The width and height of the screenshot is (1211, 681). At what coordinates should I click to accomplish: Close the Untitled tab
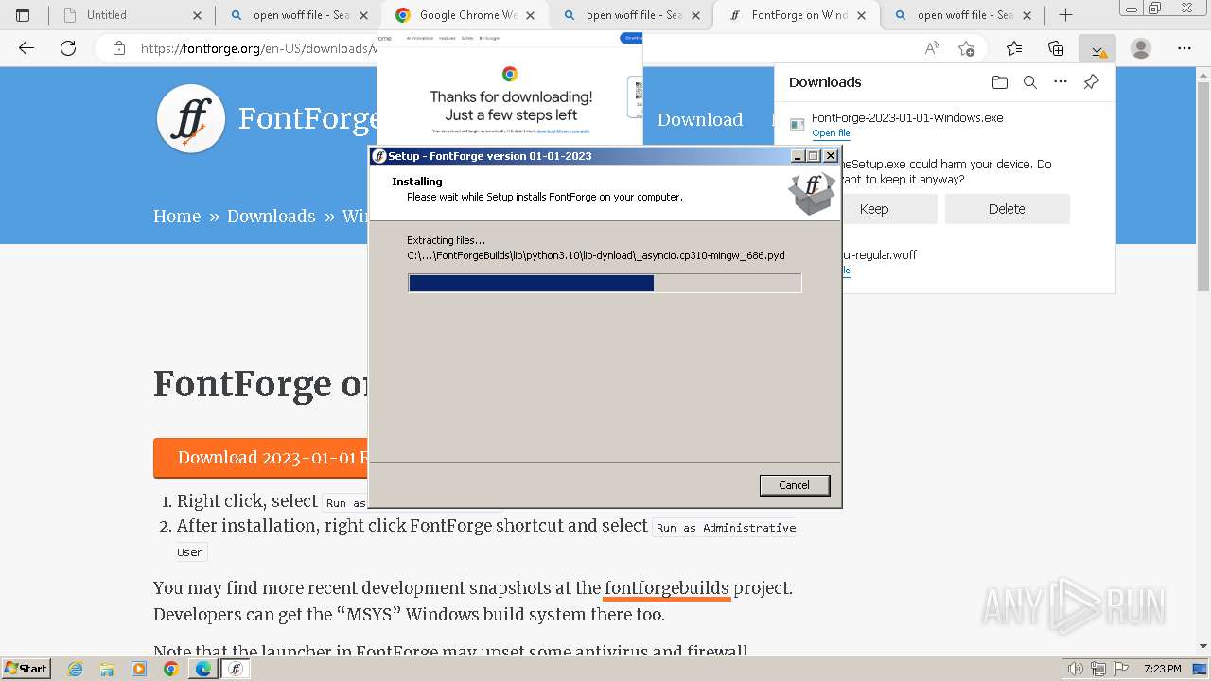click(197, 15)
